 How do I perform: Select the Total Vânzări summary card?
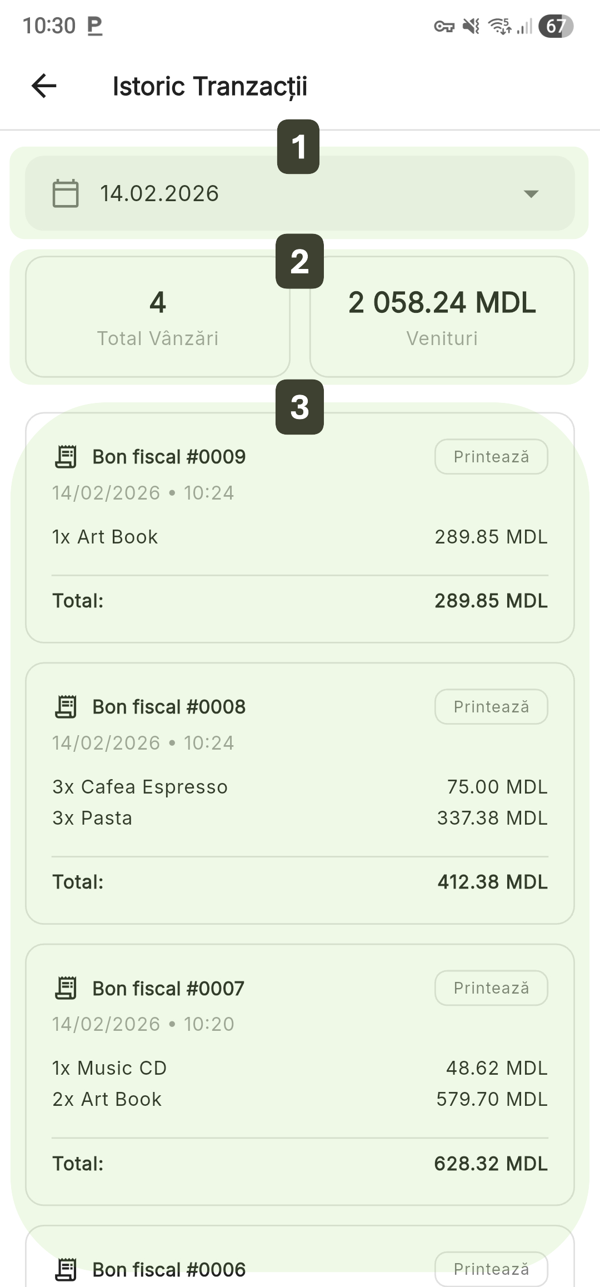[x=158, y=317]
